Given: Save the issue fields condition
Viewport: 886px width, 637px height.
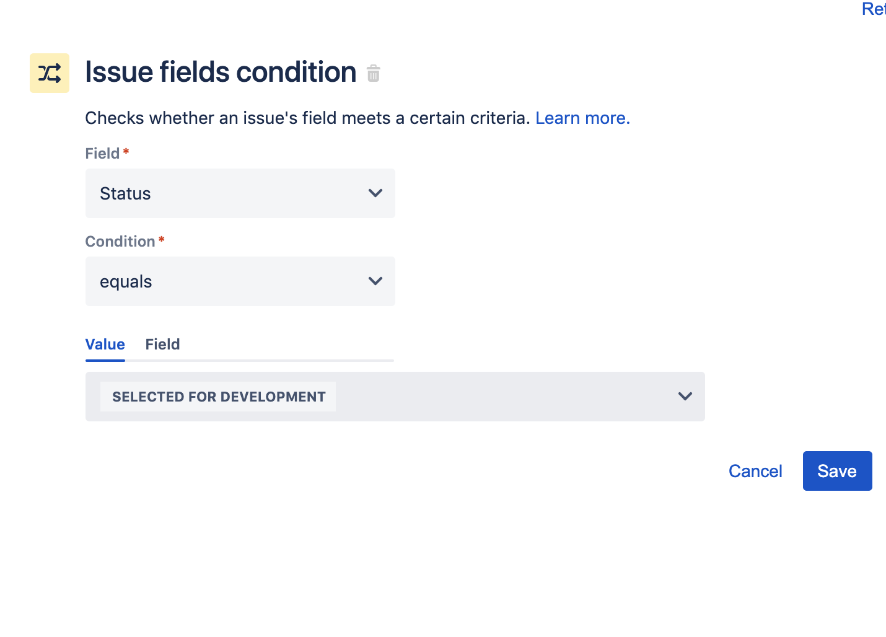Looking at the screenshot, I should pos(837,471).
